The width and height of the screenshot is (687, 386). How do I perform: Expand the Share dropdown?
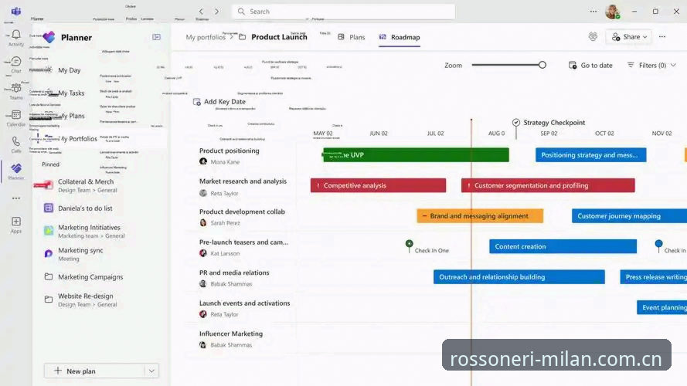click(645, 37)
